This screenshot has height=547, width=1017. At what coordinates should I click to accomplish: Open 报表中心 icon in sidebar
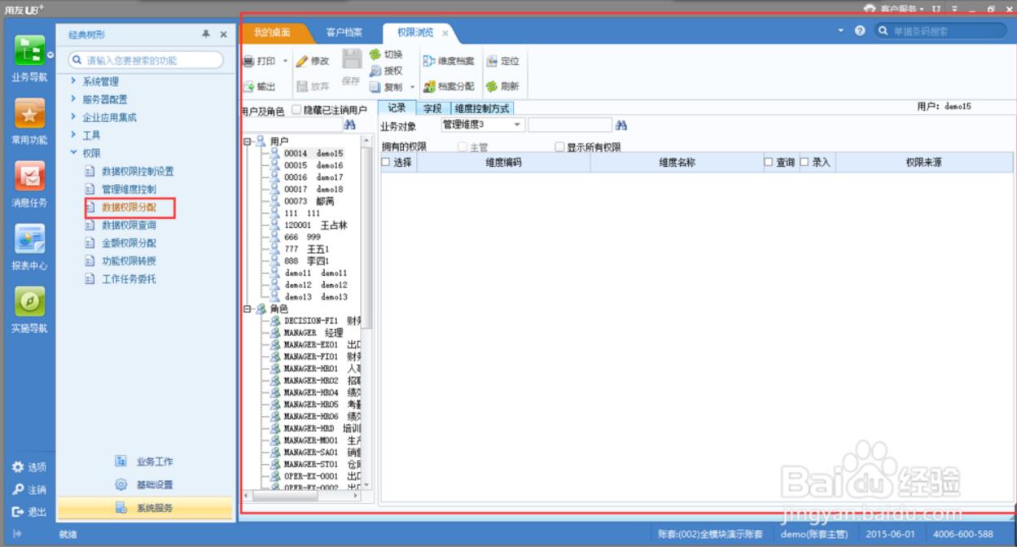point(29,239)
